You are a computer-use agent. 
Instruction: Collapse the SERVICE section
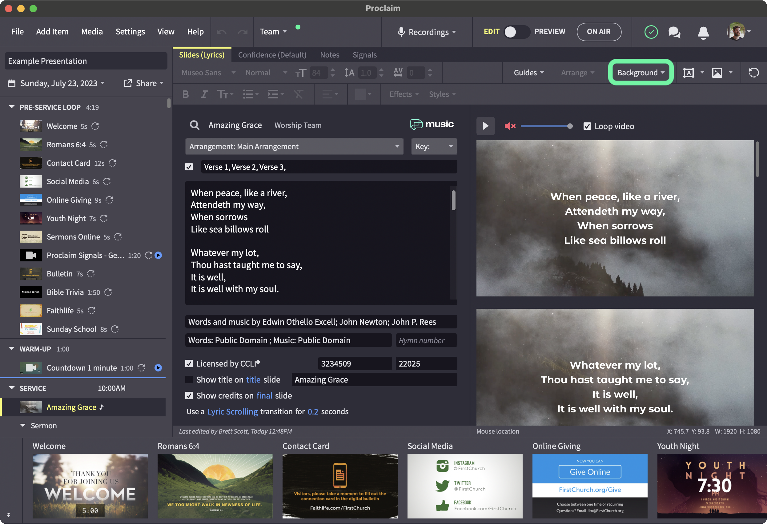[12, 388]
